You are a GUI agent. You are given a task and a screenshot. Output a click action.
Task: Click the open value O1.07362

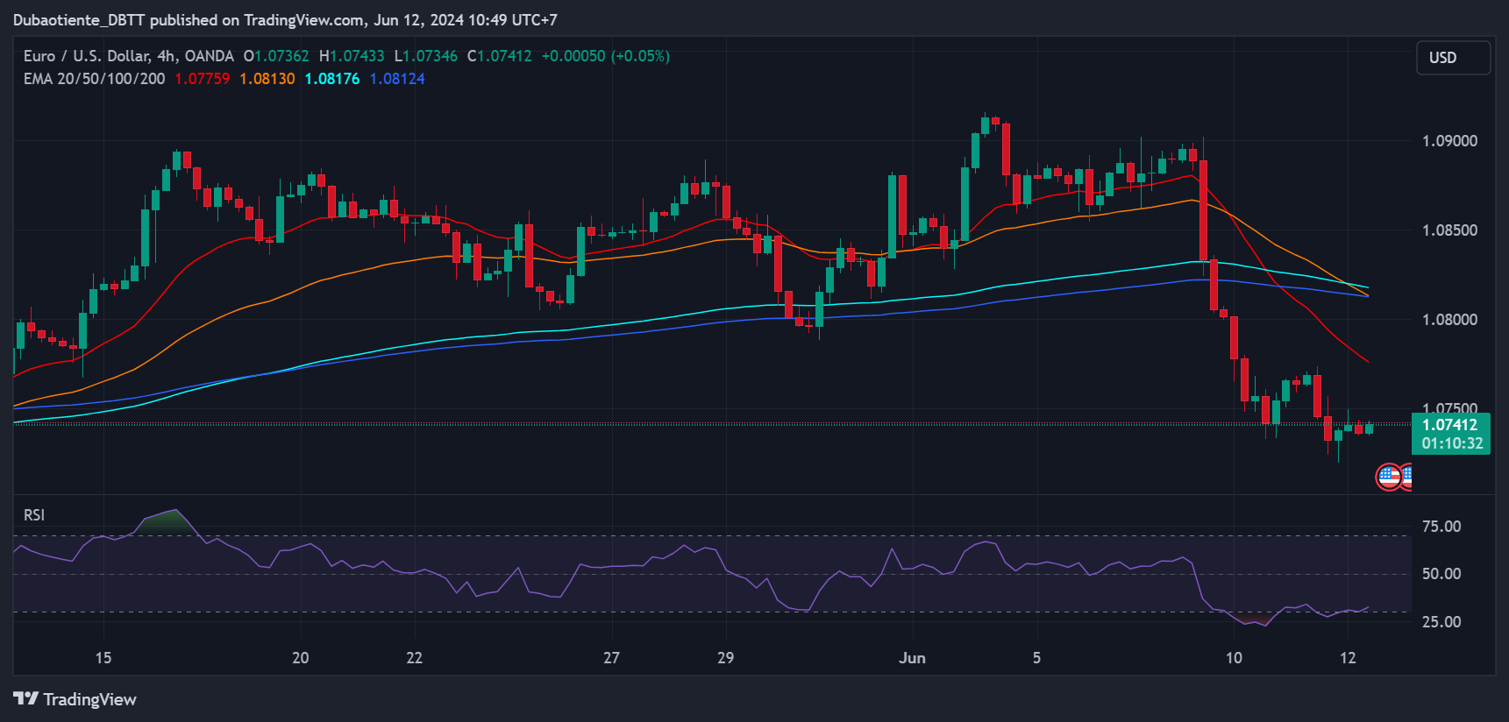point(276,56)
